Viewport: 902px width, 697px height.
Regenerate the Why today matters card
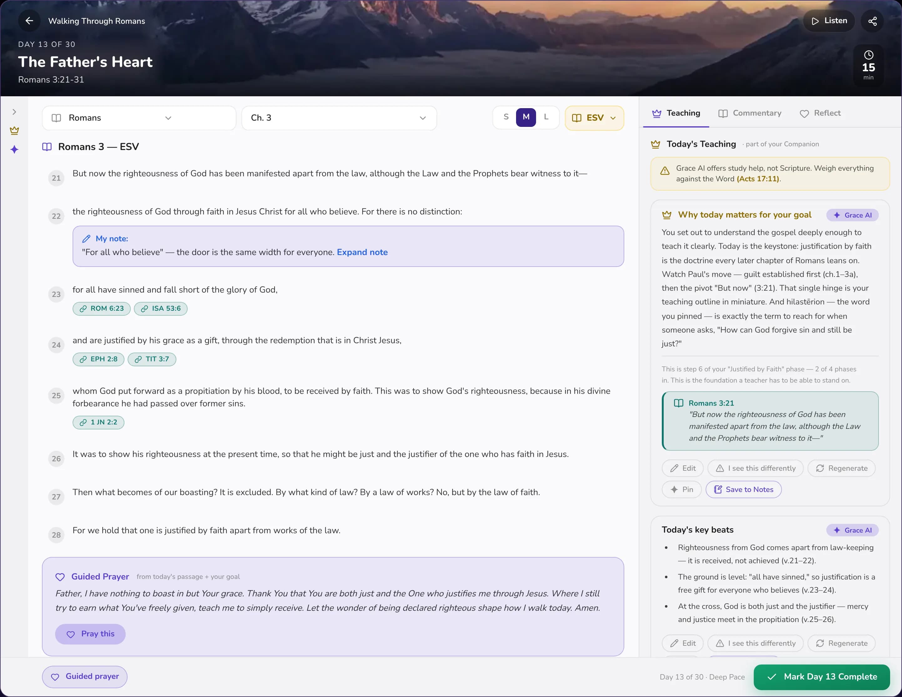coord(842,469)
